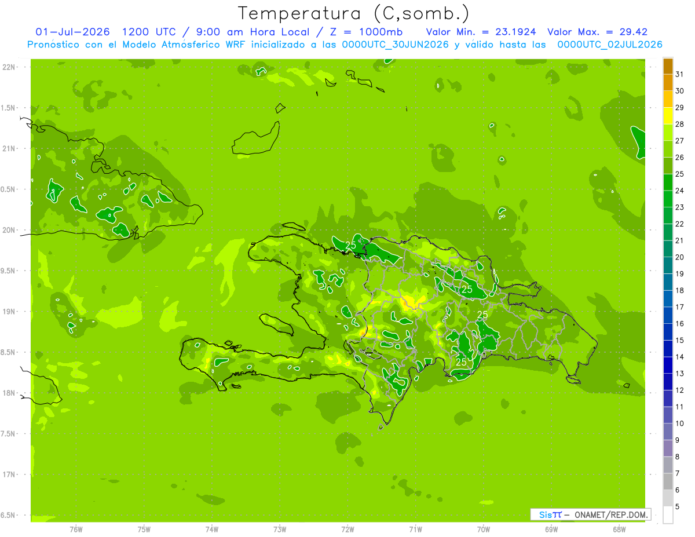Click the '21N' latitude axis label
Image resolution: width=695 pixels, height=537 pixels.
pos(8,148)
